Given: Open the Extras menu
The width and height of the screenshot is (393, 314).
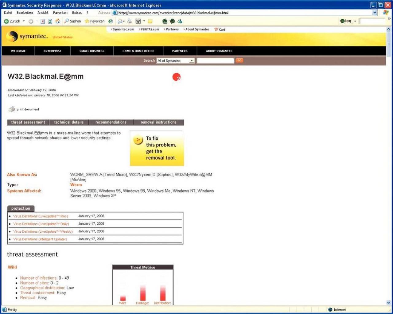Looking at the screenshot, I should point(77,13).
